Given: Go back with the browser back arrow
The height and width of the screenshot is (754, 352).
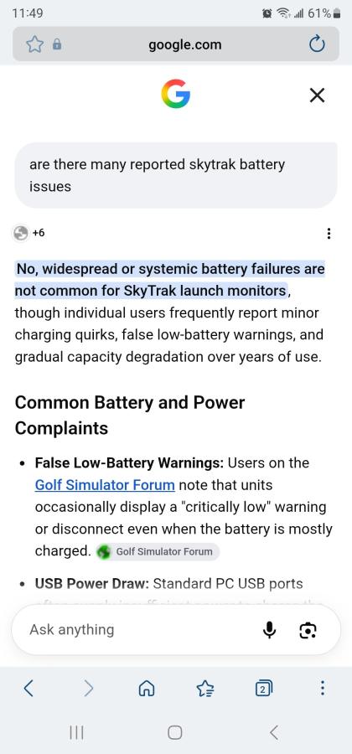Looking at the screenshot, I should (x=28, y=689).
